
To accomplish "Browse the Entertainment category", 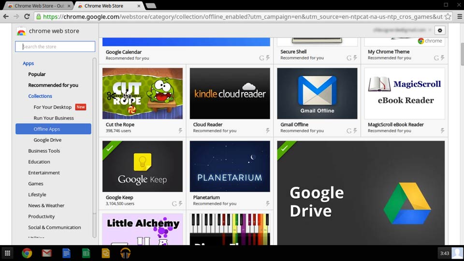I will (x=44, y=173).
